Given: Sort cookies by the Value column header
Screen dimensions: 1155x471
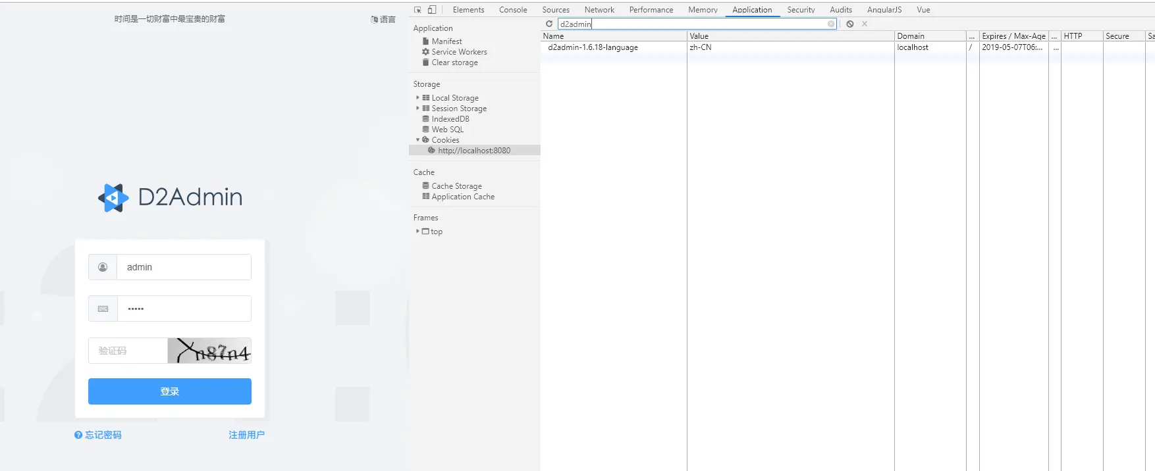Looking at the screenshot, I should 790,36.
